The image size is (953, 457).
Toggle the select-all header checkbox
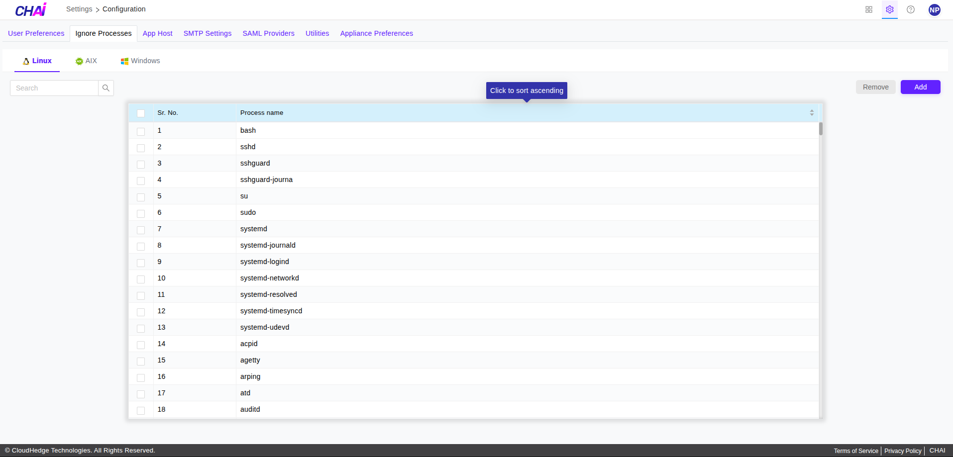(141, 113)
